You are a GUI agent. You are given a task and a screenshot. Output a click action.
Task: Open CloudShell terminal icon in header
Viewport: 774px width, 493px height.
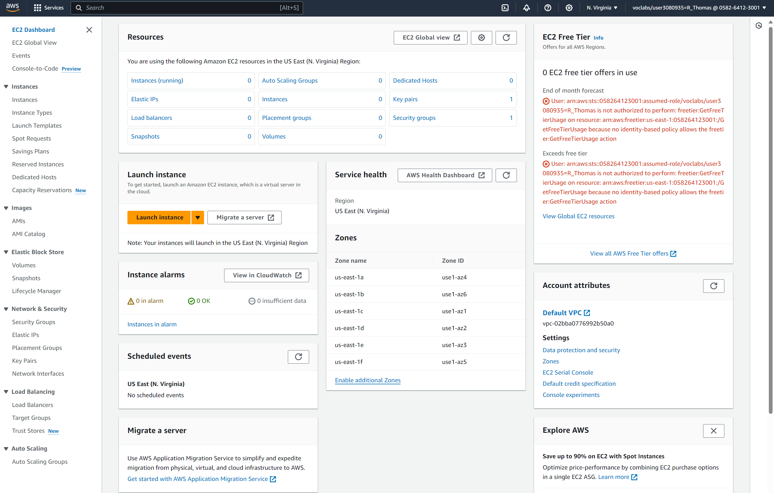coord(505,8)
